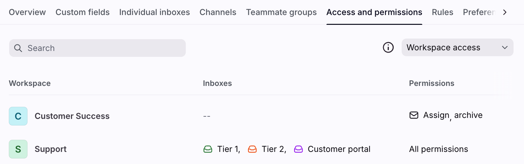Select the Channels tab
This screenshot has width=524, height=164.
click(x=218, y=12)
